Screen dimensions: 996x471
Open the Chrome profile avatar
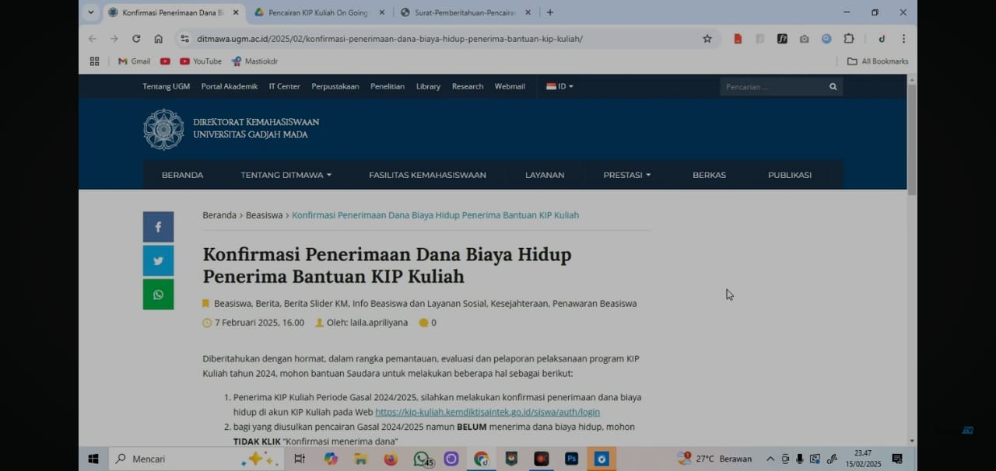click(882, 39)
